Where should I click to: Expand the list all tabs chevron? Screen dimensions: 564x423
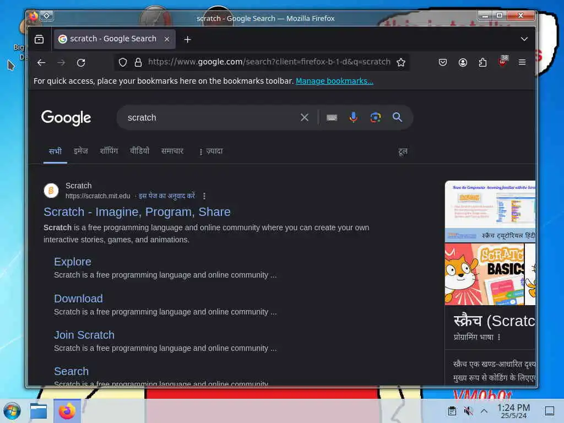(x=524, y=39)
